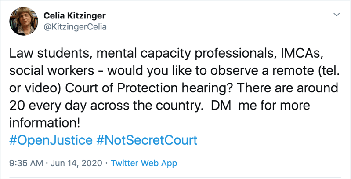Open the tweet options chevron menu
The width and height of the screenshot is (351, 179).
click(337, 15)
